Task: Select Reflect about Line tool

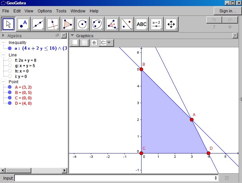Action: point(127,24)
